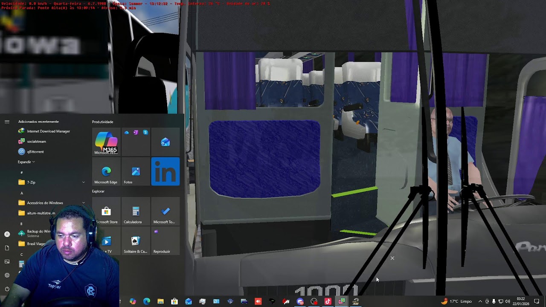The height and width of the screenshot is (307, 546).
Task: Select the letter A section header
Action: [22, 193]
